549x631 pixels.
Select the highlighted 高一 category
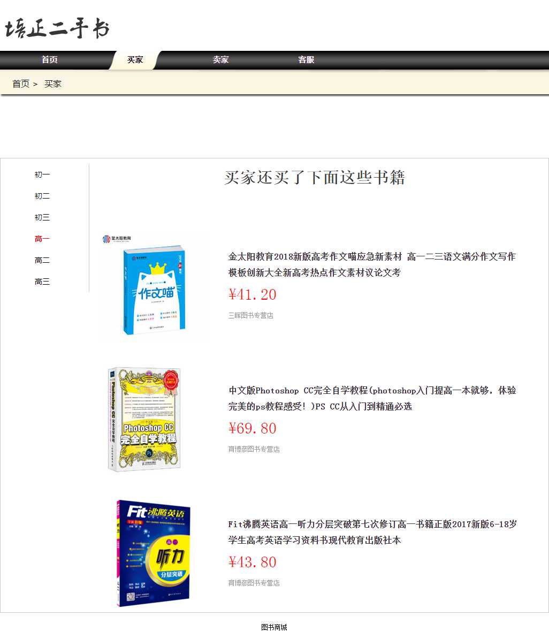click(x=42, y=239)
